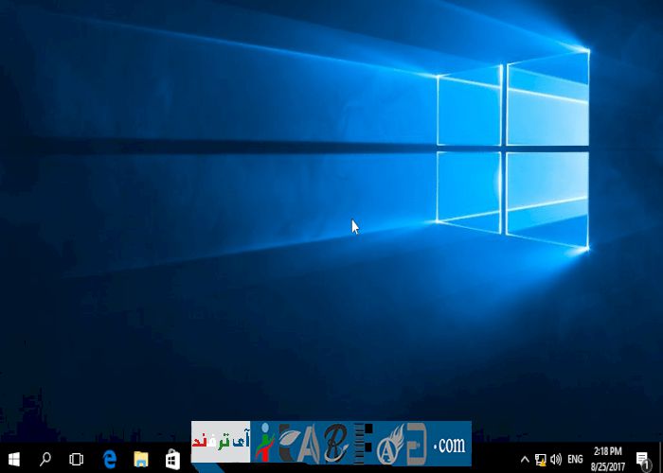Open Task View from the taskbar

77,459
